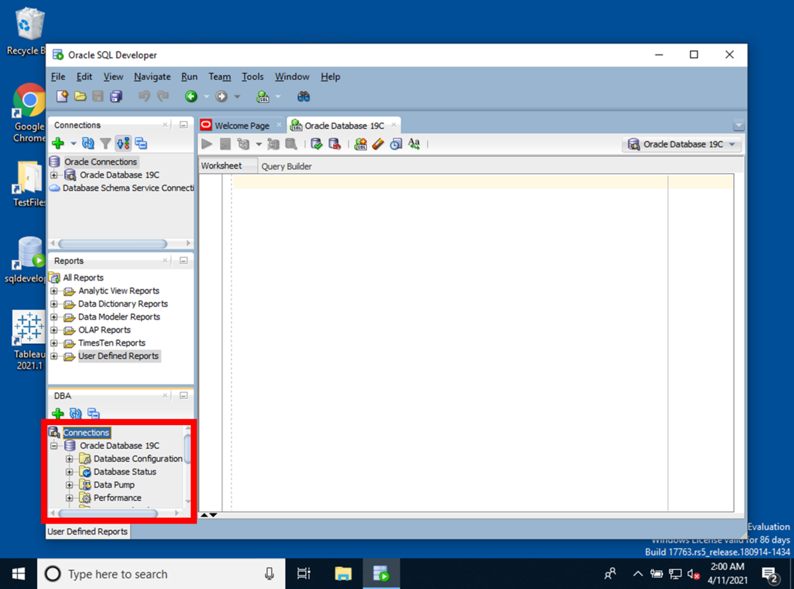Expand Analytic View Reports folder
The height and width of the screenshot is (589, 794).
(54, 291)
